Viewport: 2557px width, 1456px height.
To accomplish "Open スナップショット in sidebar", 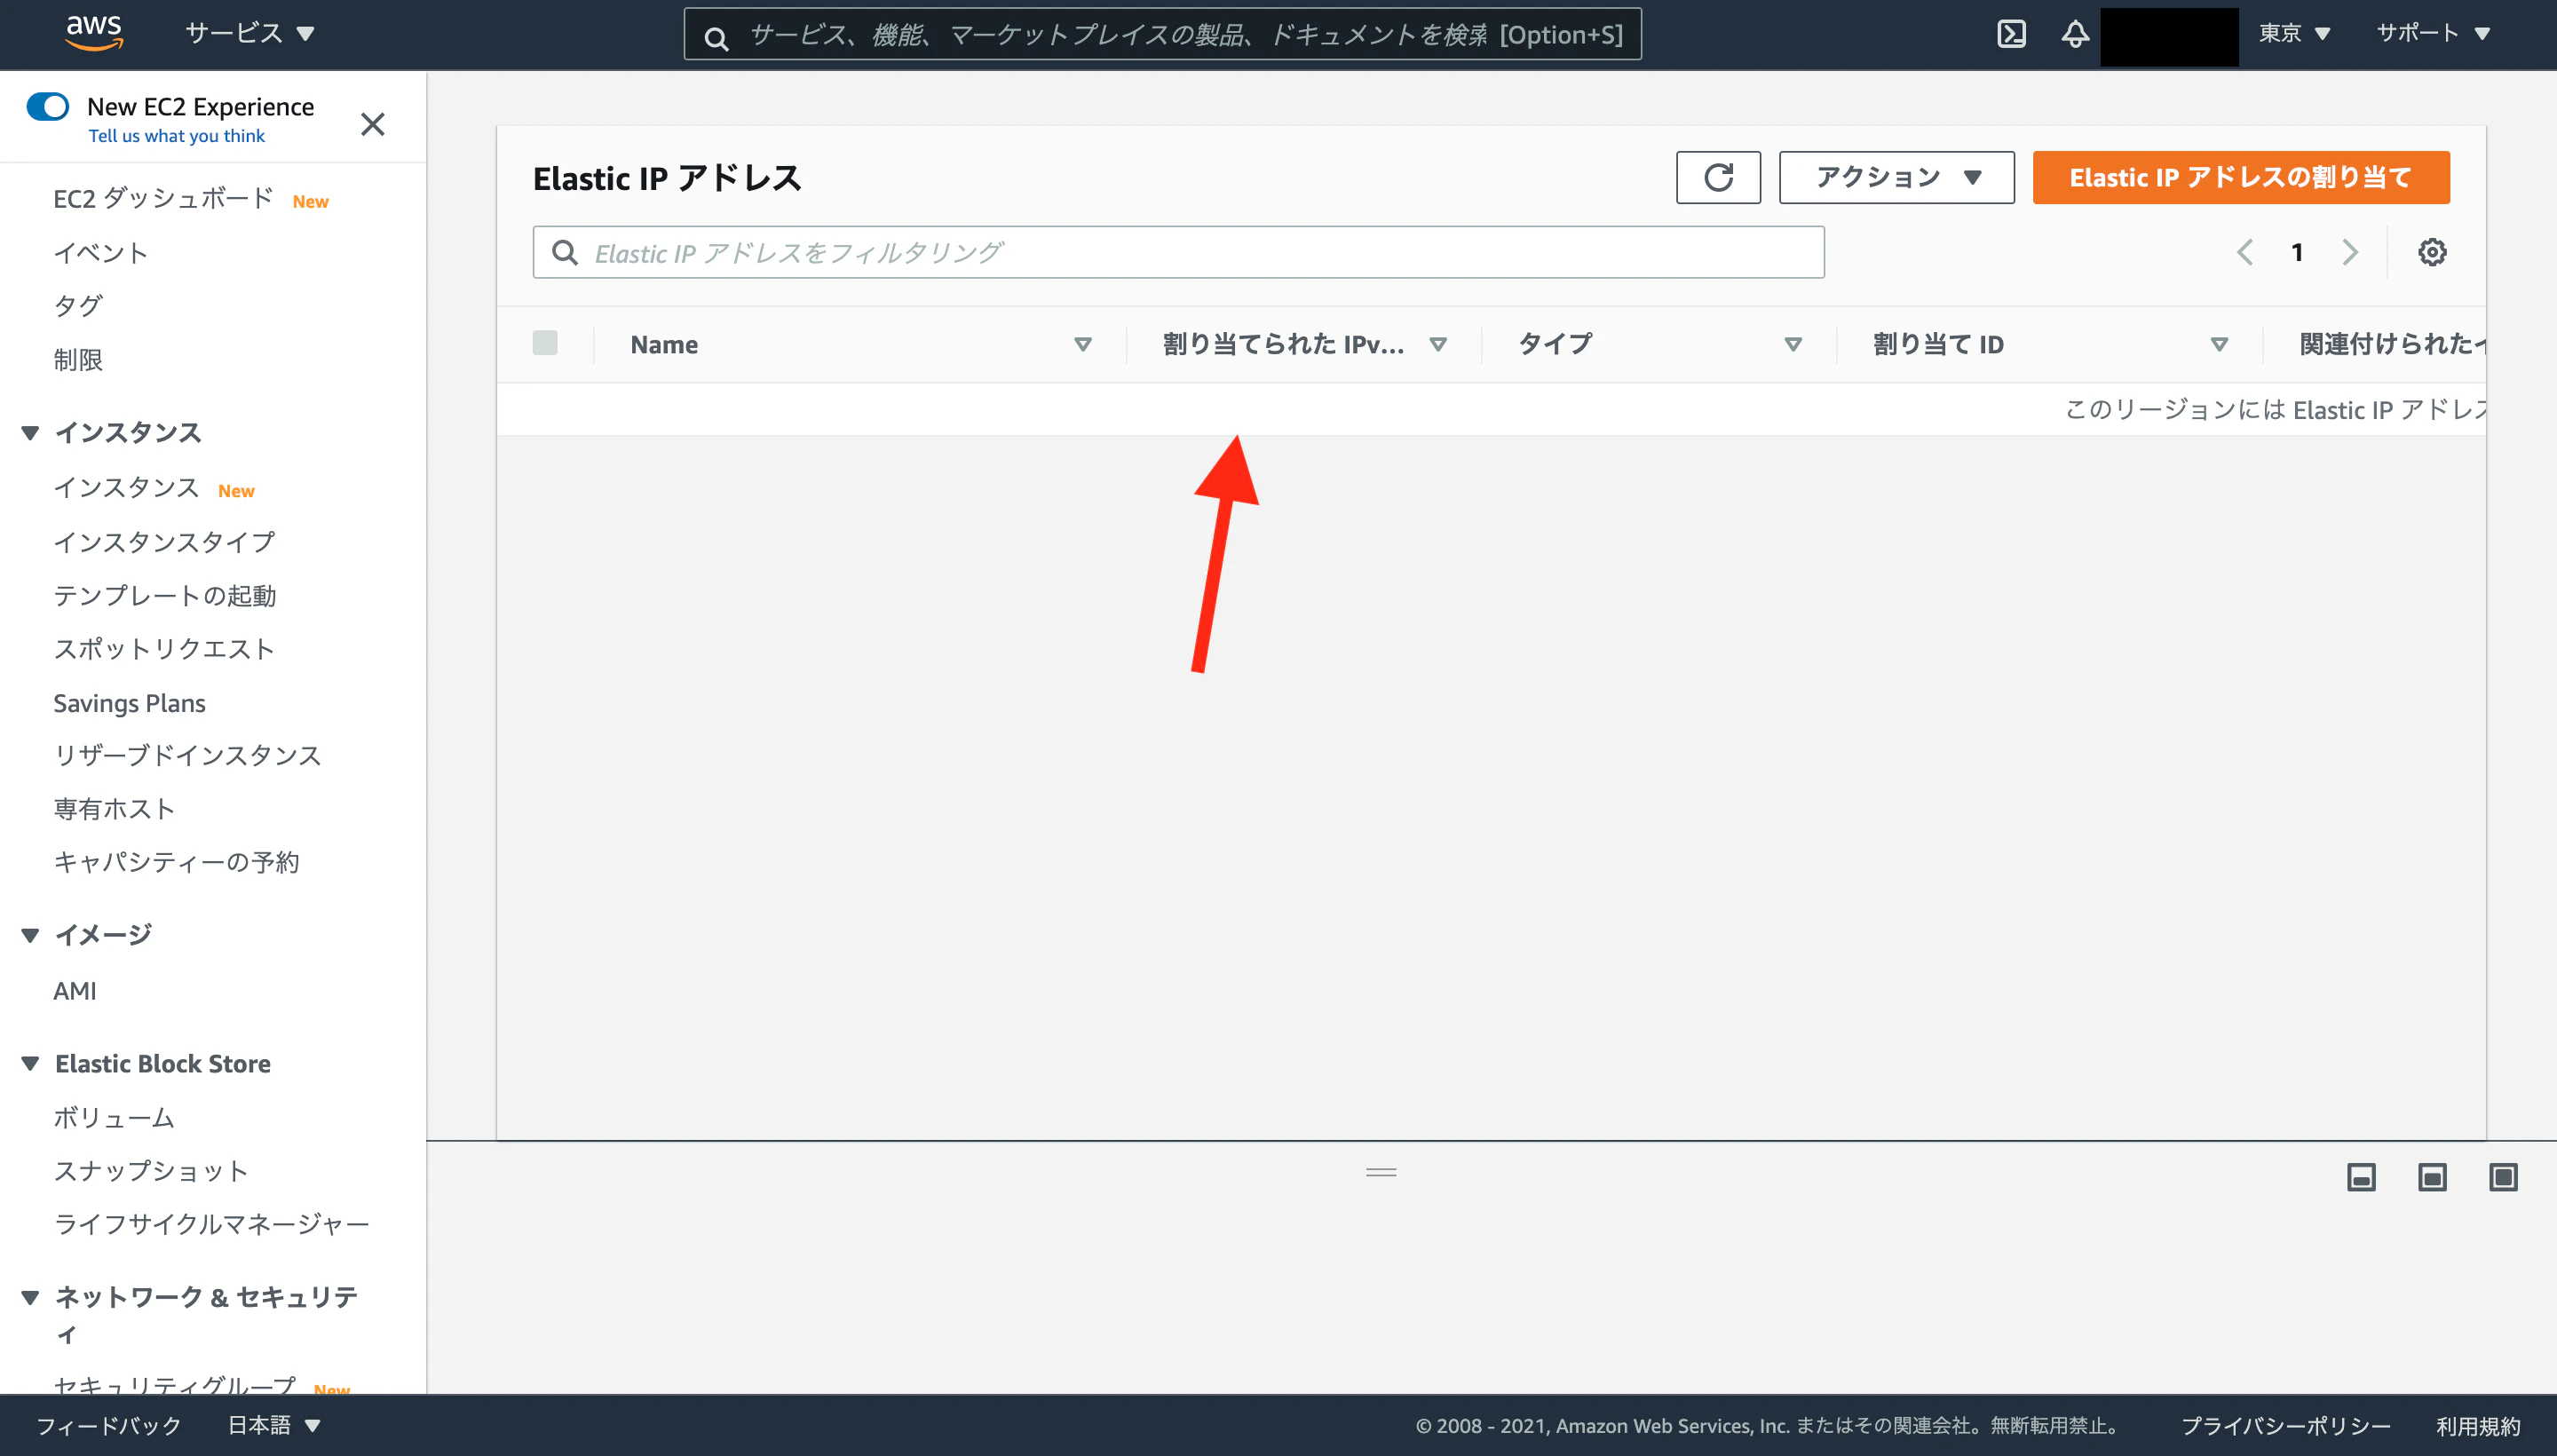I will (151, 1171).
